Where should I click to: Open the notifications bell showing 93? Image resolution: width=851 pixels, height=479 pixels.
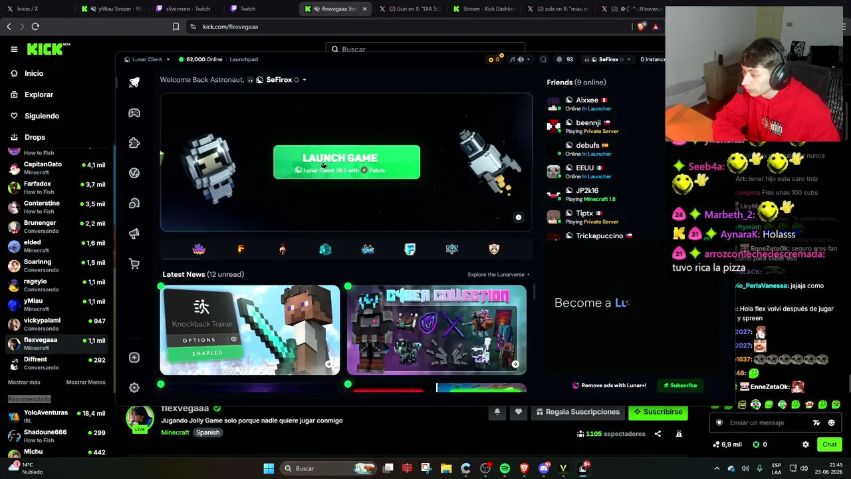point(564,59)
